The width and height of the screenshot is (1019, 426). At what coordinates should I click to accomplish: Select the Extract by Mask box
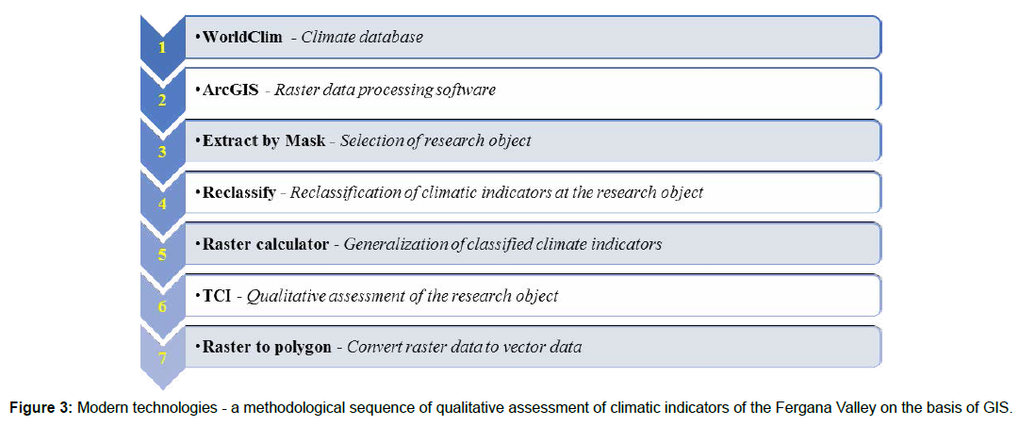tap(534, 140)
